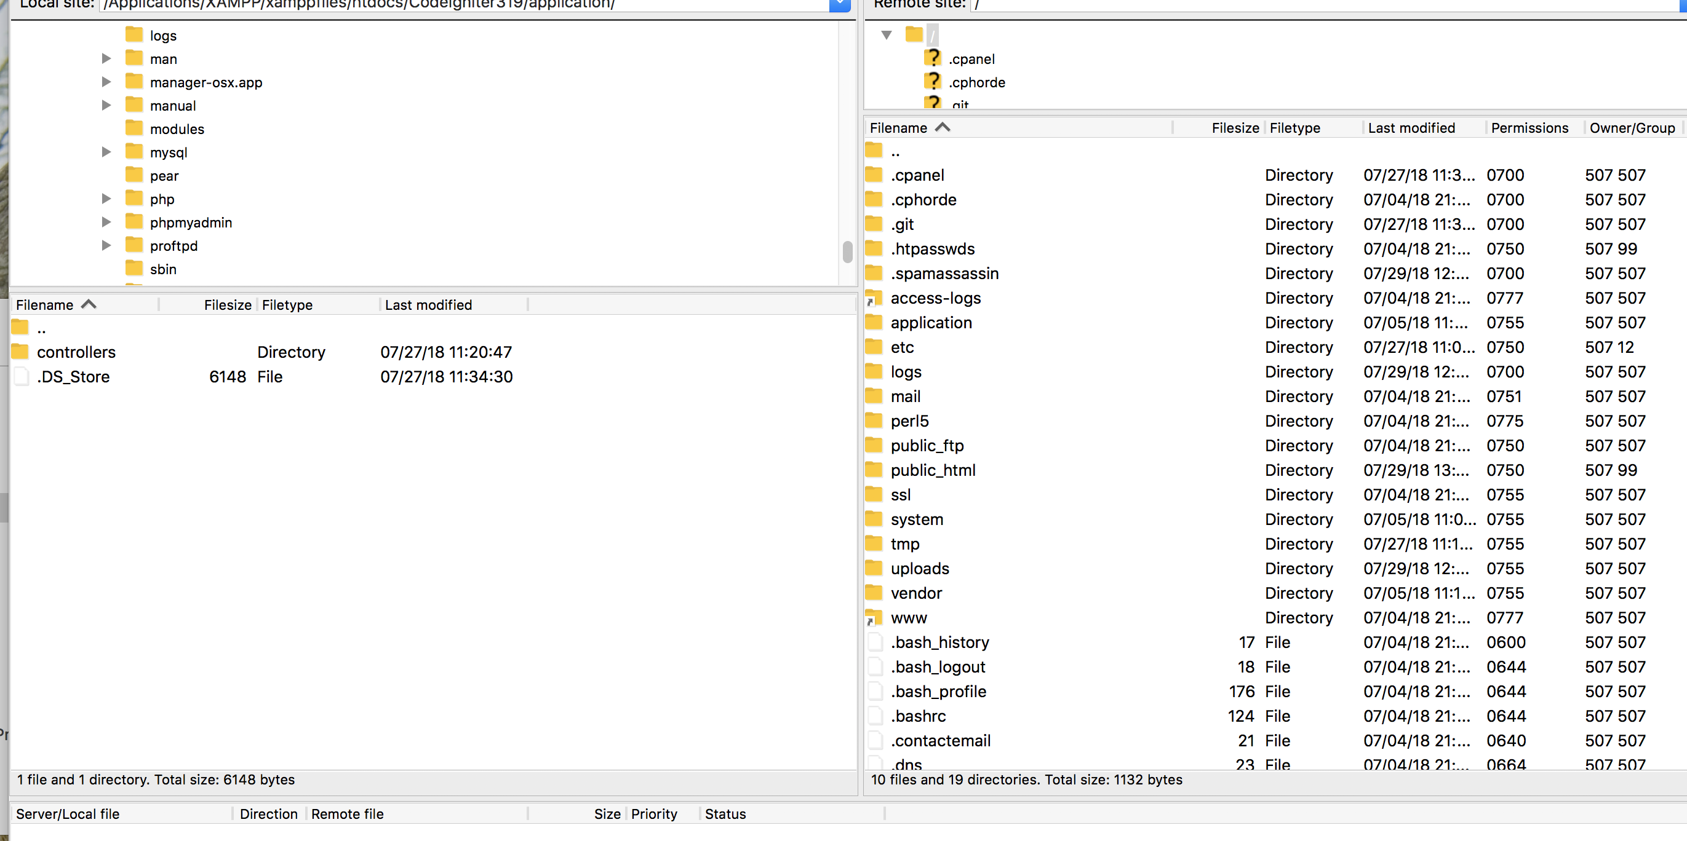Click the remote parent directory folder icon
This screenshot has width=1687, height=841.
pyautogui.click(x=874, y=150)
